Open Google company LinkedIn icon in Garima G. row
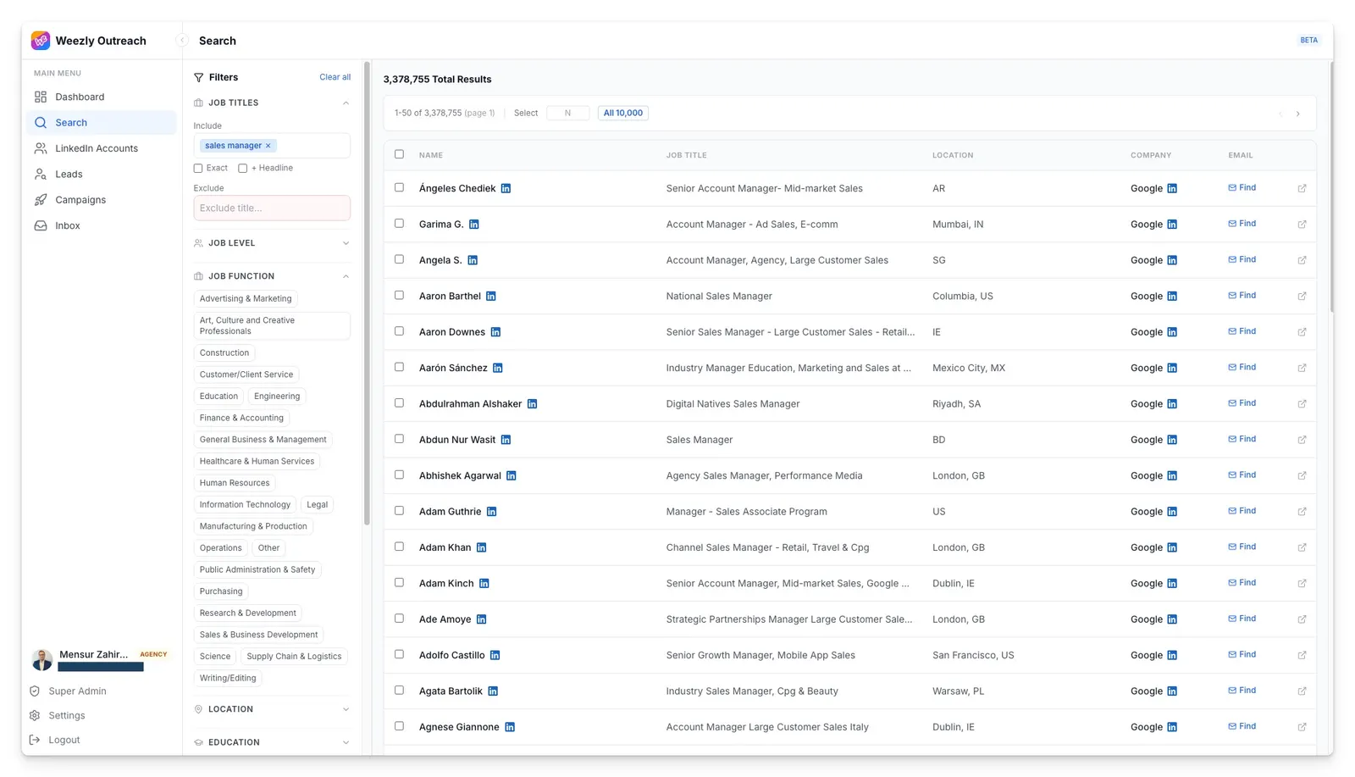 1172,225
